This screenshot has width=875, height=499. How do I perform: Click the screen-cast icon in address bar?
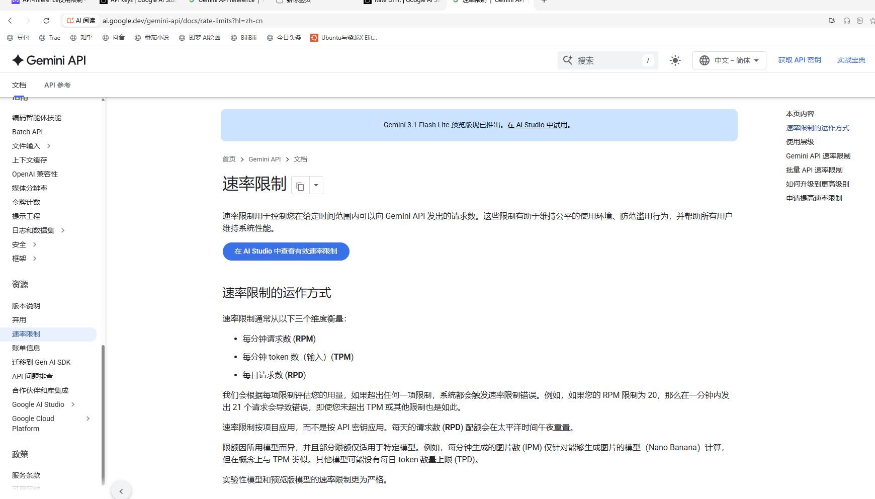(x=832, y=21)
